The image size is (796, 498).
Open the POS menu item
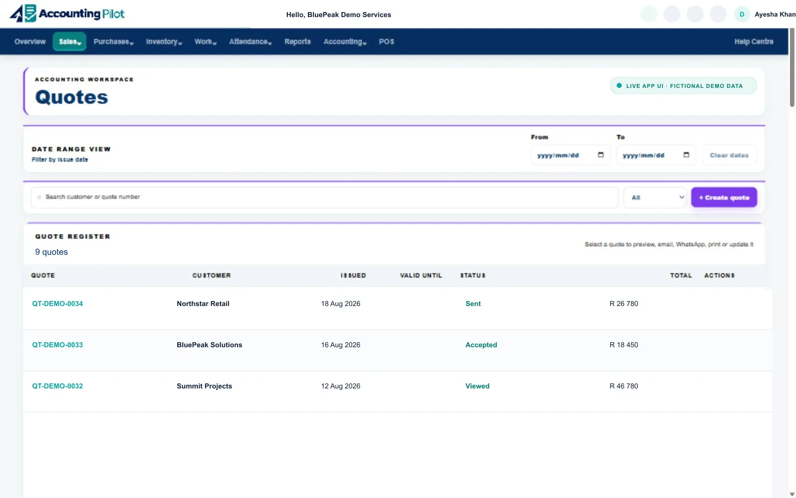386,42
